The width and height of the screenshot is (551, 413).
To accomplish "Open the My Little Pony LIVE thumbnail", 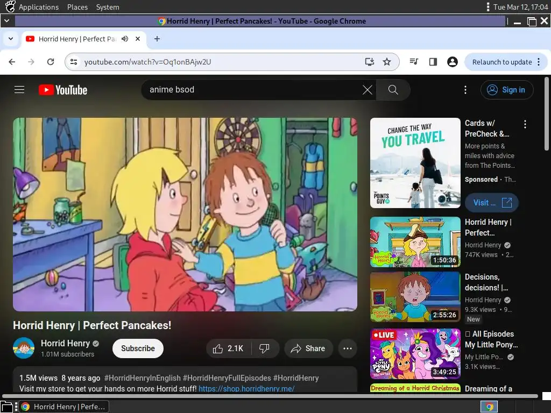I will click(x=415, y=354).
